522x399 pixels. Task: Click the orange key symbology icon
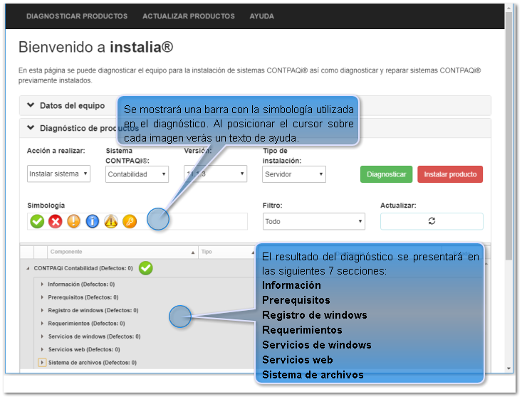pos(130,221)
